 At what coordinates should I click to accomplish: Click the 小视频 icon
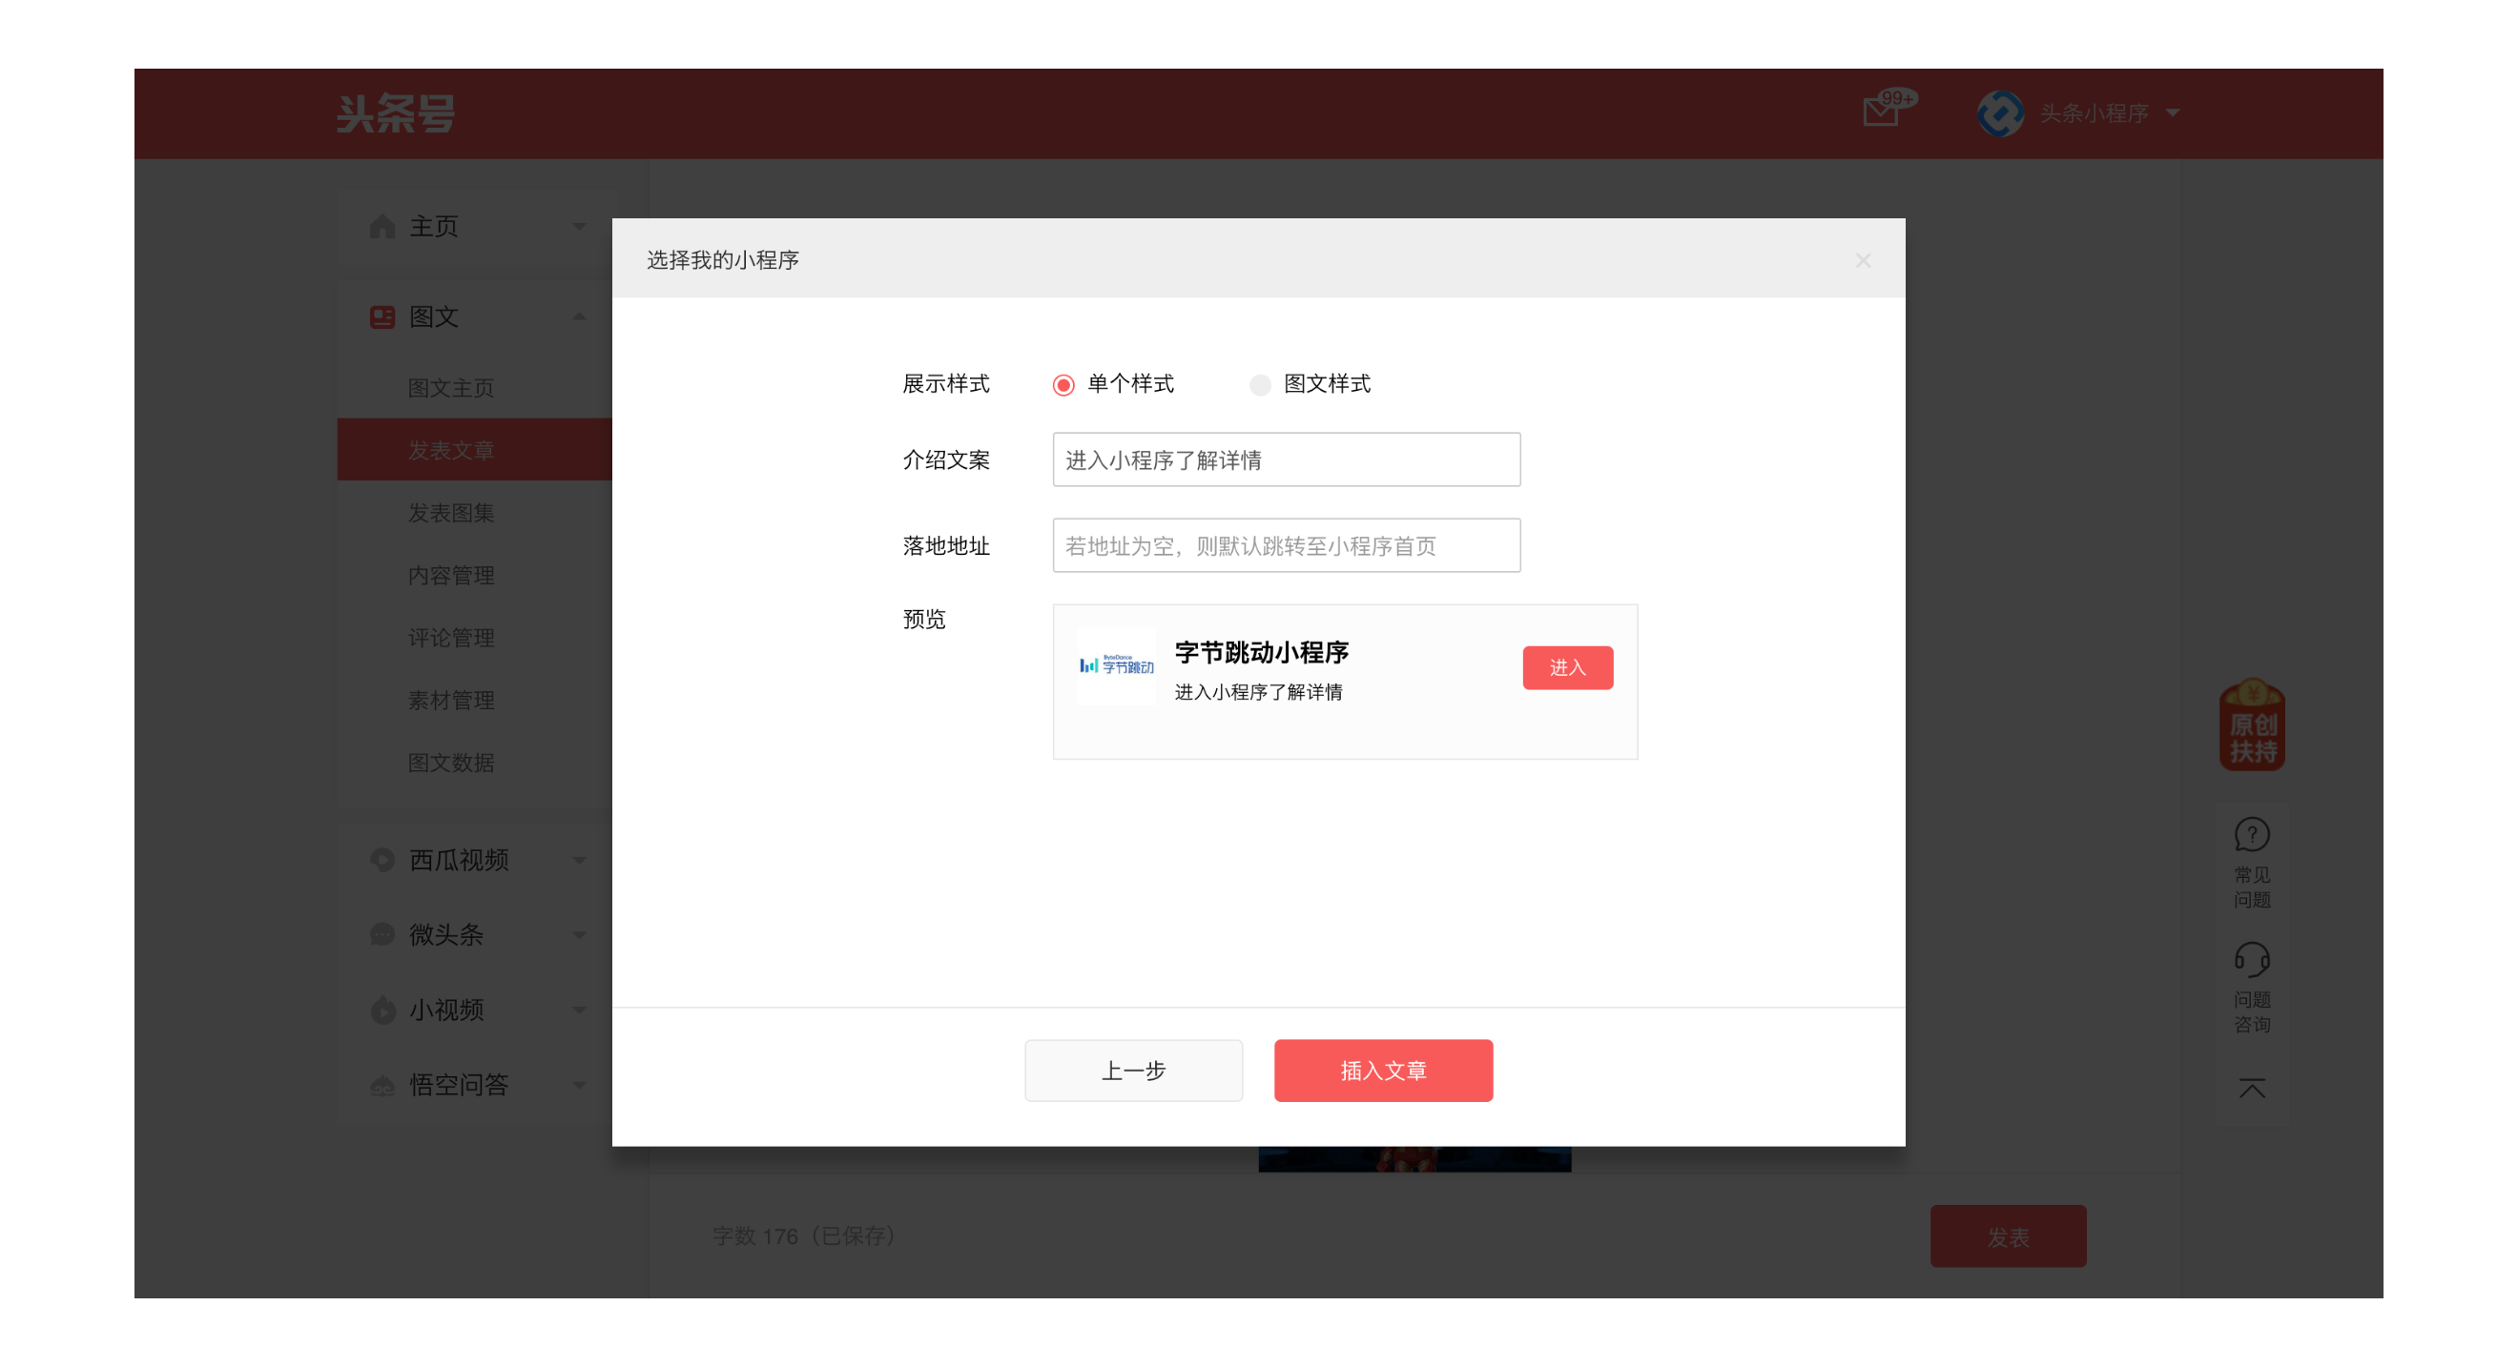[382, 1010]
